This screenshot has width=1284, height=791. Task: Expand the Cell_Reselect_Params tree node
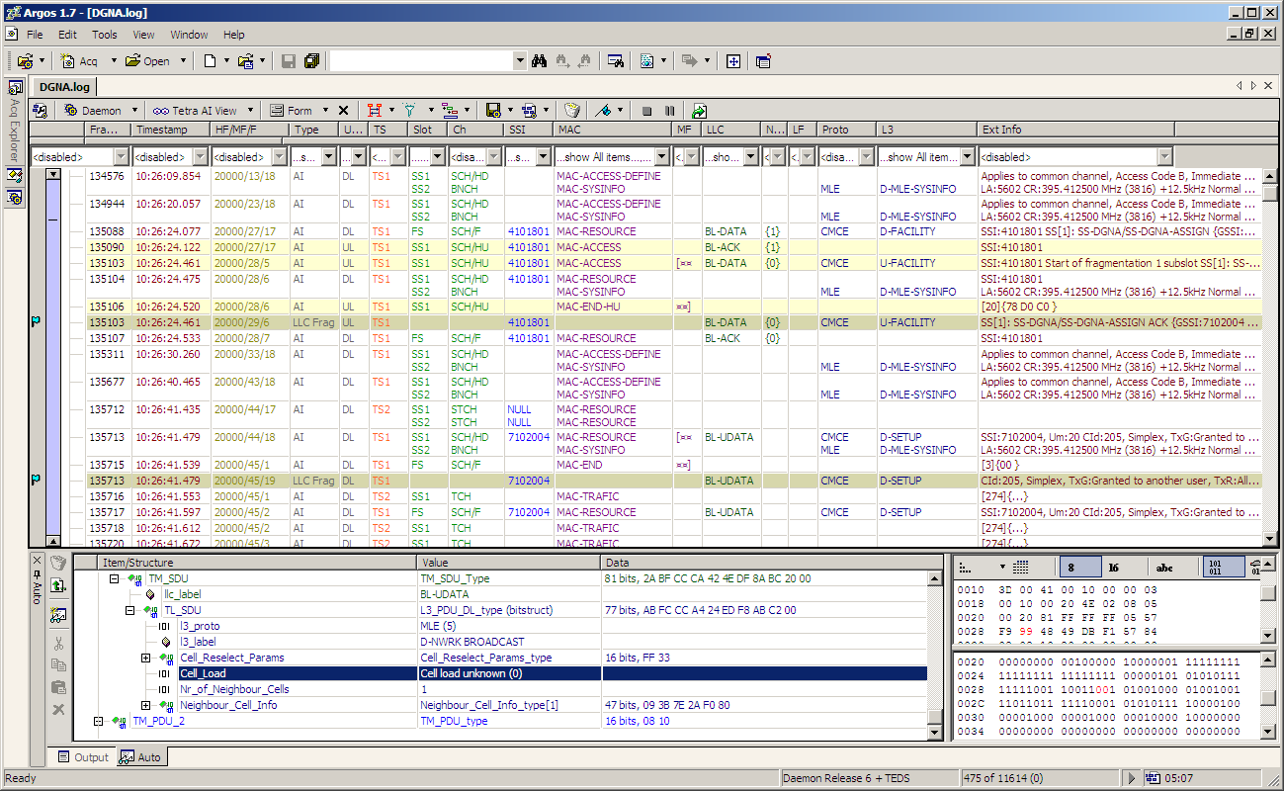(145, 658)
